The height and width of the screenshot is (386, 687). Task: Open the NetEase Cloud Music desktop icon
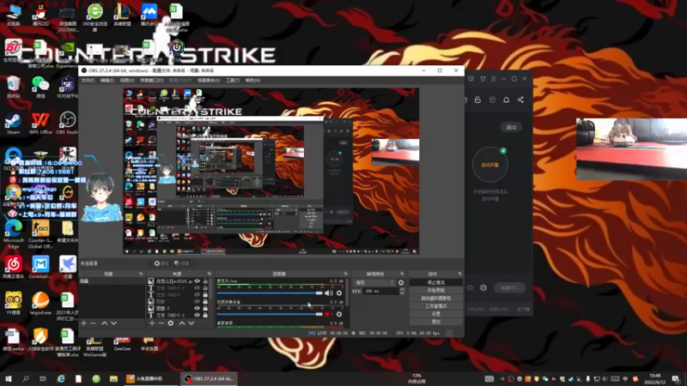(x=13, y=268)
